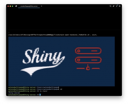Click the Shiny server logo image
The height and width of the screenshot is (104, 128).
[61, 61]
